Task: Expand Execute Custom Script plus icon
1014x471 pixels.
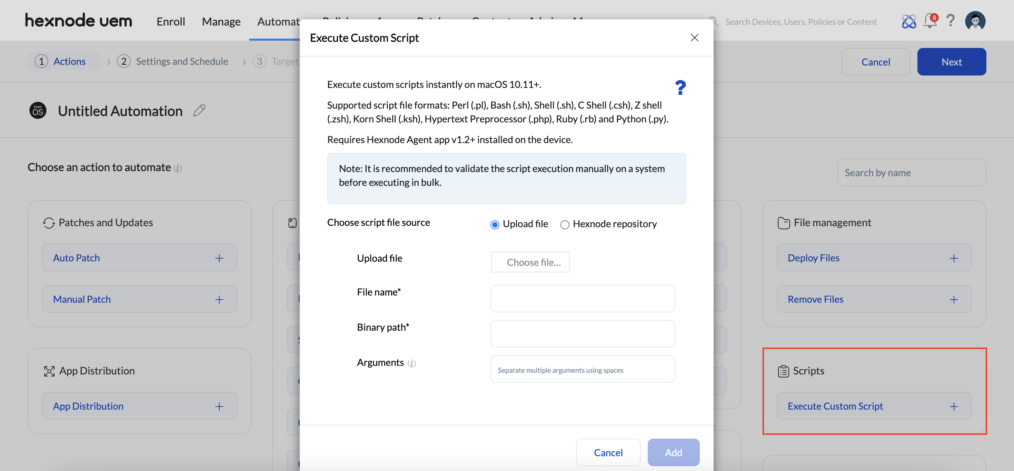Action: [953, 407]
